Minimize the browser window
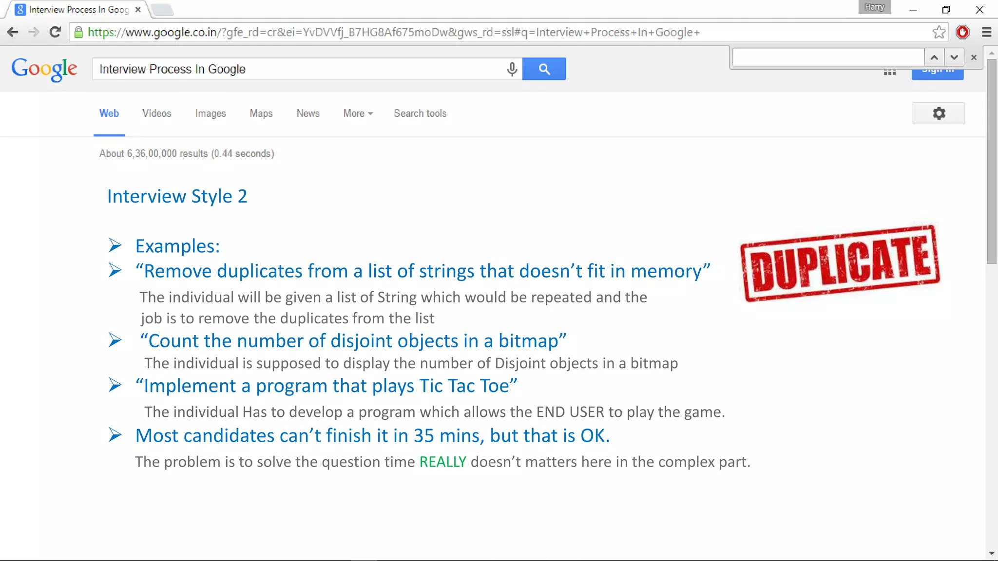Viewport: 998px width, 561px height. click(x=913, y=9)
